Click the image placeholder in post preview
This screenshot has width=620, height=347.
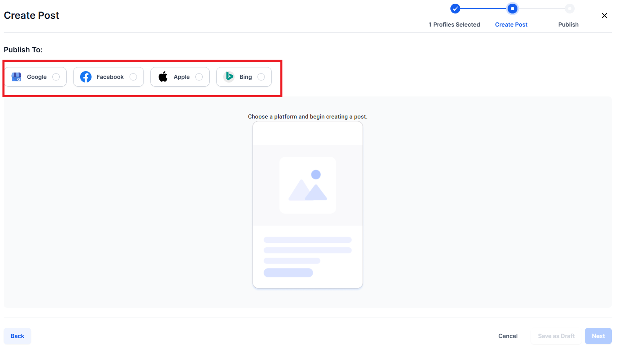point(308,185)
